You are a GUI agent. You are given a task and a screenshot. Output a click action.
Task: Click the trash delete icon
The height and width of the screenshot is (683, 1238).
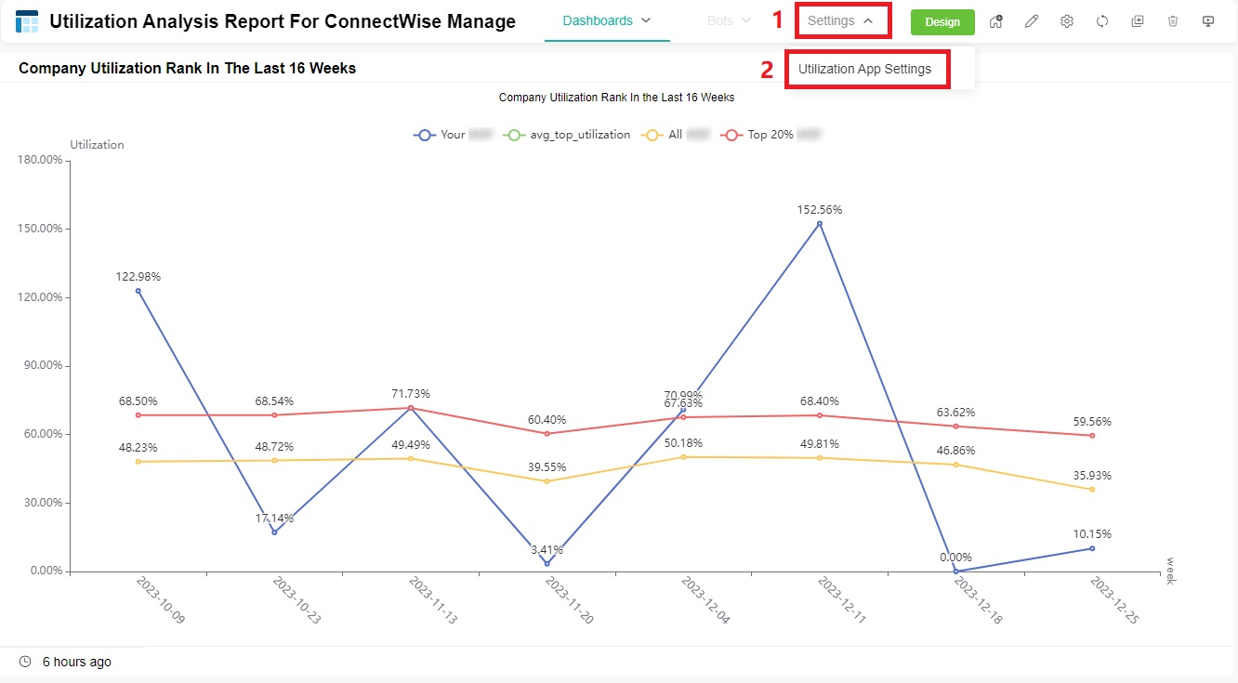tap(1173, 21)
